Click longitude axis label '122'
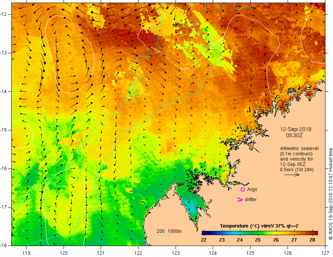This screenshot has height=257, width=333. (138, 253)
